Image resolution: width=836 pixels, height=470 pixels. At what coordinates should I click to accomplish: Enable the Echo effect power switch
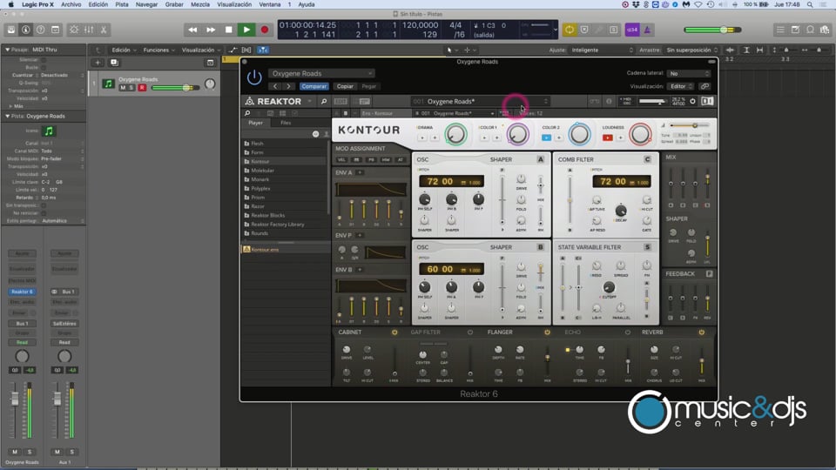coord(628,332)
